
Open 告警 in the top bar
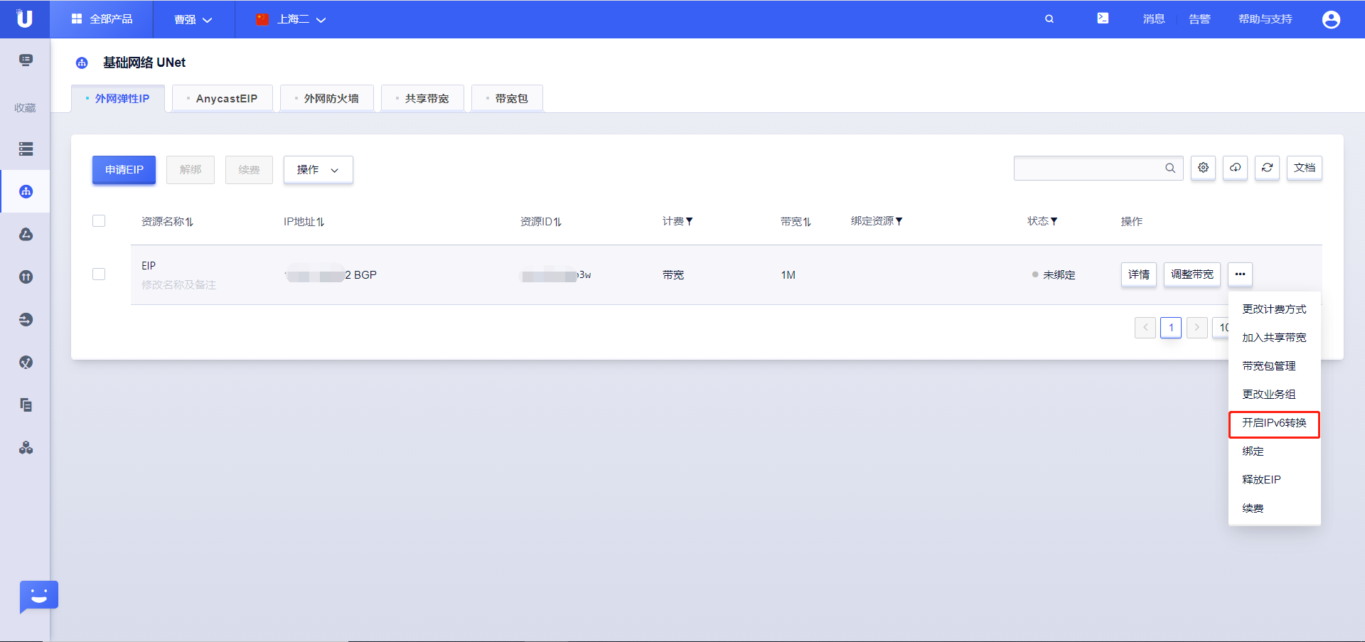(x=1199, y=19)
